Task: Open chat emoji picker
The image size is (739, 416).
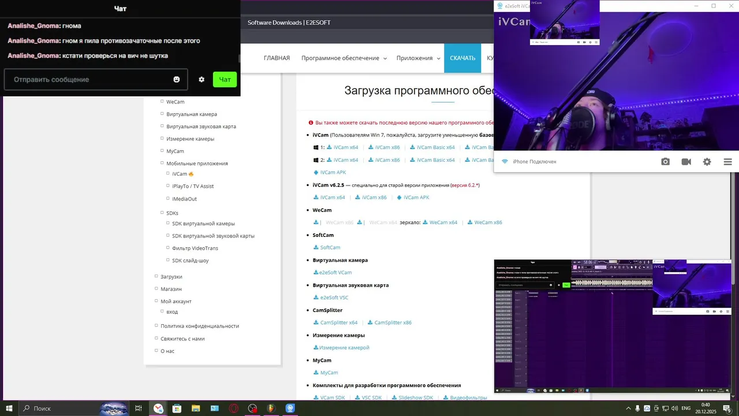Action: [177, 80]
